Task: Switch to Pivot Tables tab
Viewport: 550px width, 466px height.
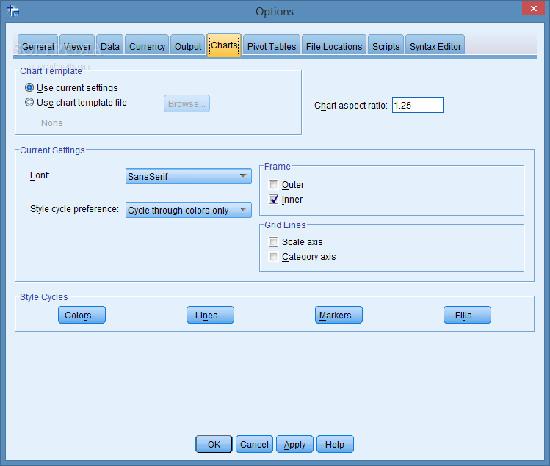Action: 272,46
